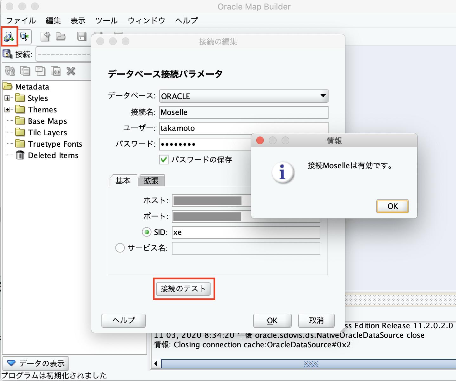Click the add new connection icon
This screenshot has width=456, height=381.
click(9, 37)
